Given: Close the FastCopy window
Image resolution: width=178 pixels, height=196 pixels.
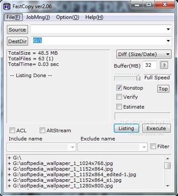Looking at the screenshot, I should point(165,5).
